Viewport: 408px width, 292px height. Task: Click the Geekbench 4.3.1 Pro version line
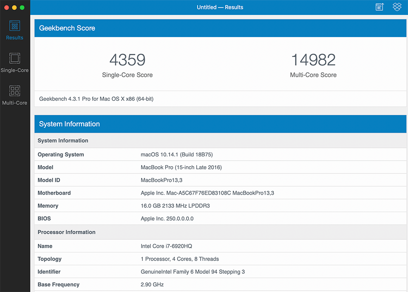(96, 99)
